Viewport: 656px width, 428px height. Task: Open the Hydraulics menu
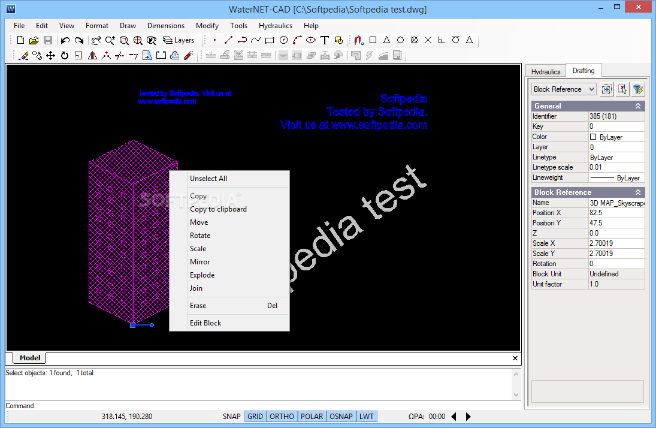276,26
